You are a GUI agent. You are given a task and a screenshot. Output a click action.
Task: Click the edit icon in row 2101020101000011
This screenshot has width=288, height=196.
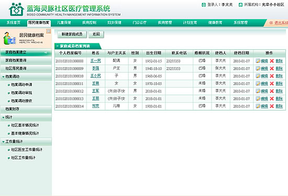258,83
